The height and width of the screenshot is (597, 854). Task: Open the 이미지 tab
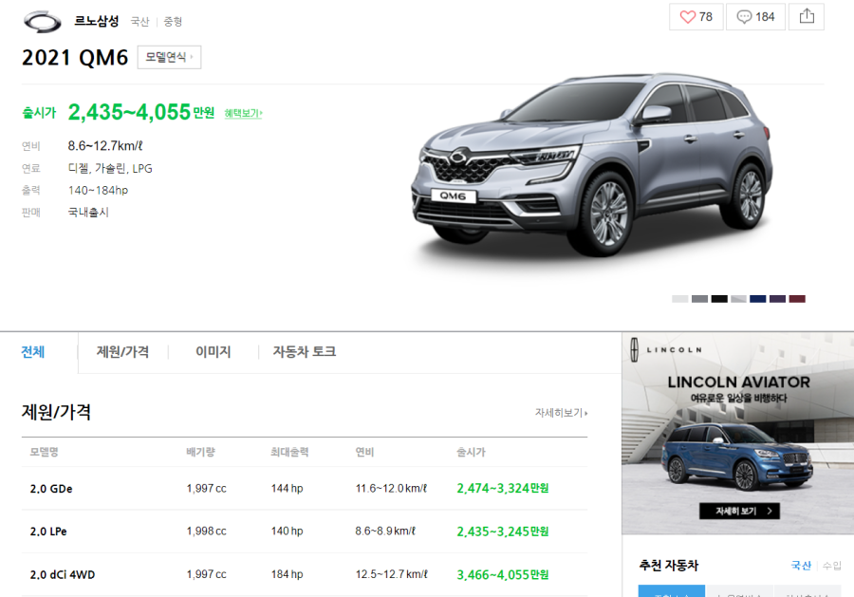coord(213,352)
